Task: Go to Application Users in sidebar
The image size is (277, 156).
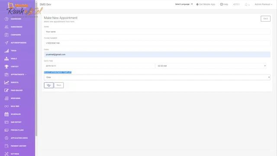Action: pos(19,138)
